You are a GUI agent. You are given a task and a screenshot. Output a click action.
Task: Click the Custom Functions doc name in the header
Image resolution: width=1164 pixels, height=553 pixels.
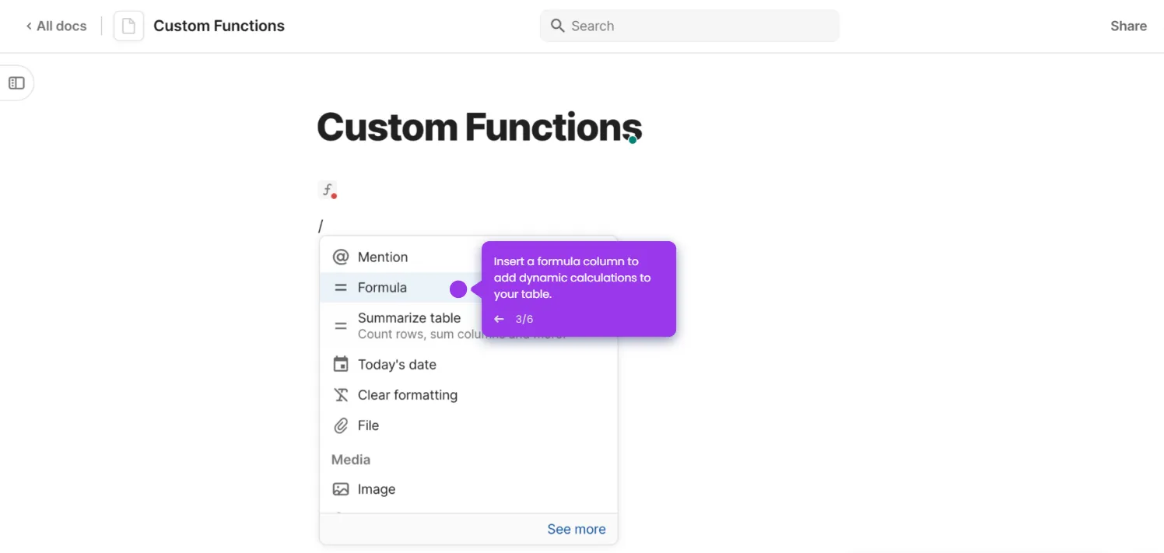[219, 26]
